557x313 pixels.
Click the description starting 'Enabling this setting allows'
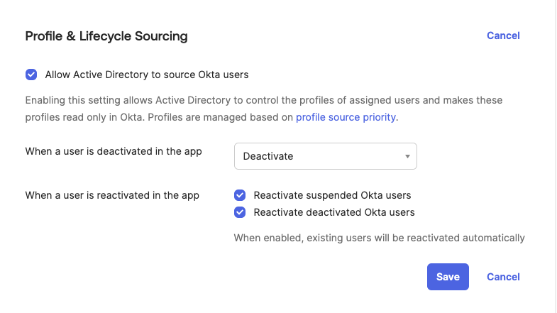(x=263, y=109)
